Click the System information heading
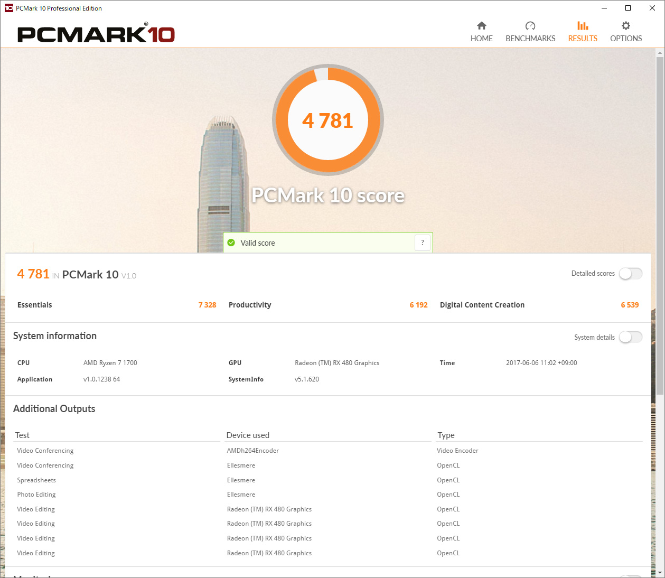Image resolution: width=665 pixels, height=578 pixels. click(55, 336)
